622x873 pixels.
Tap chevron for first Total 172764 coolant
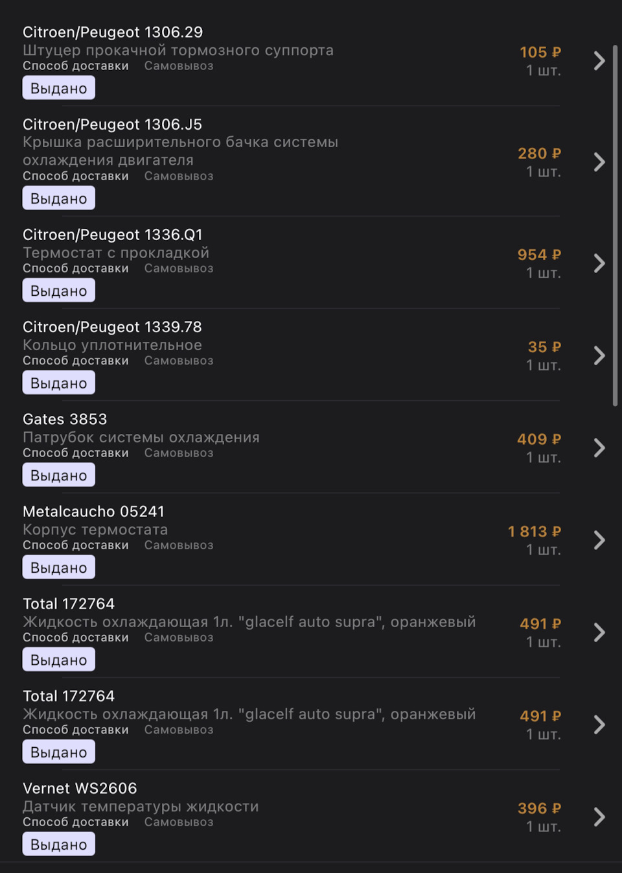pyautogui.click(x=599, y=632)
